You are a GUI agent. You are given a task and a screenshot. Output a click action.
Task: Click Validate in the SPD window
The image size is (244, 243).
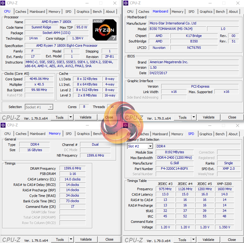point(208,240)
